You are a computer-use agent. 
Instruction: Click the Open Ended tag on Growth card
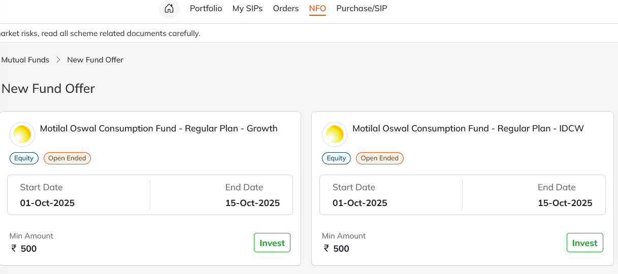tap(67, 158)
